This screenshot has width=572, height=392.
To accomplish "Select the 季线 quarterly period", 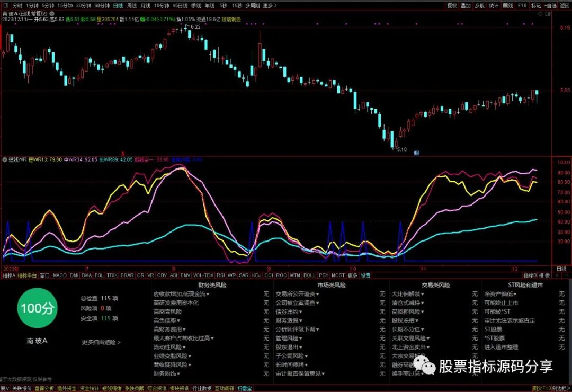I will [x=196, y=6].
